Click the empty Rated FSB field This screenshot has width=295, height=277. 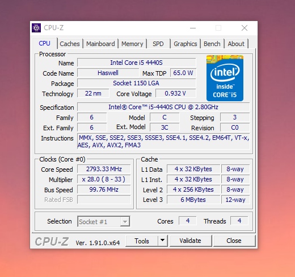click(104, 200)
